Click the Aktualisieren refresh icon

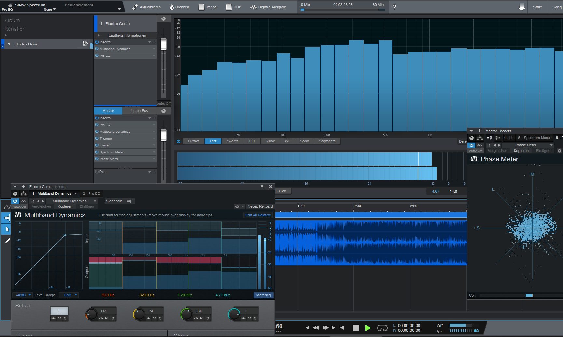(x=134, y=7)
